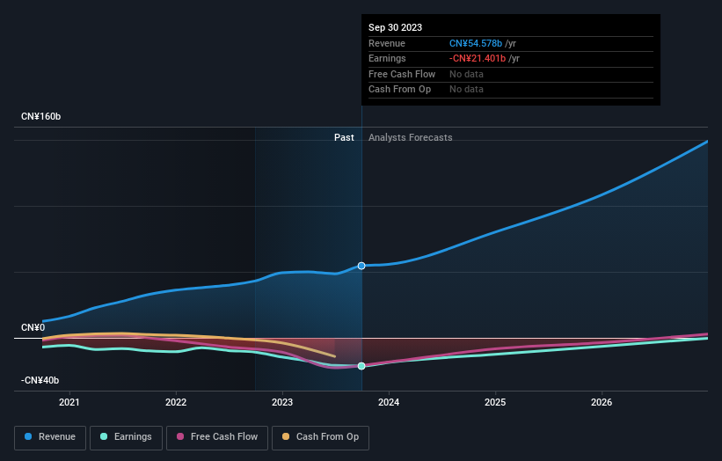
Task: Click the -CN¥21.401b earnings value in tooltip
Action: [x=478, y=58]
